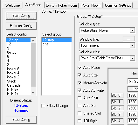Select config '9' in the list

[x=18, y=48]
